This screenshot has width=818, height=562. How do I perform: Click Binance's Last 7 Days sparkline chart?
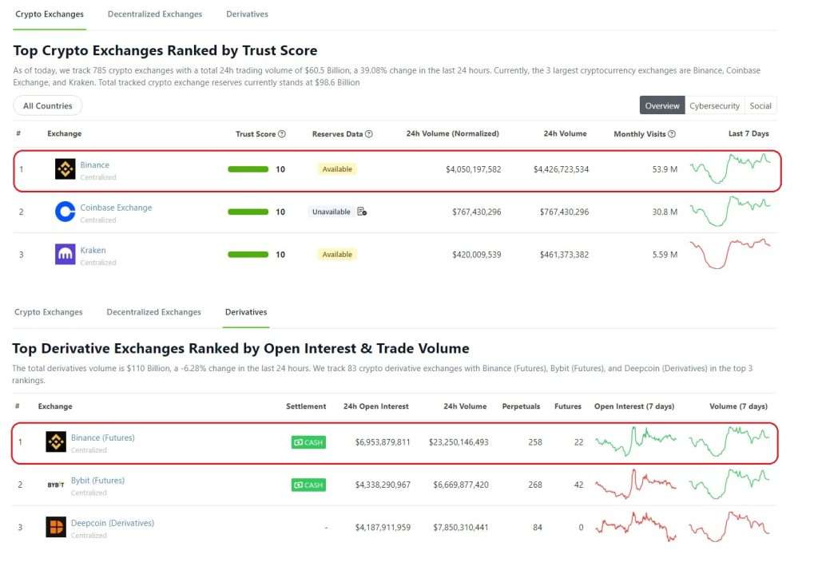tap(730, 168)
